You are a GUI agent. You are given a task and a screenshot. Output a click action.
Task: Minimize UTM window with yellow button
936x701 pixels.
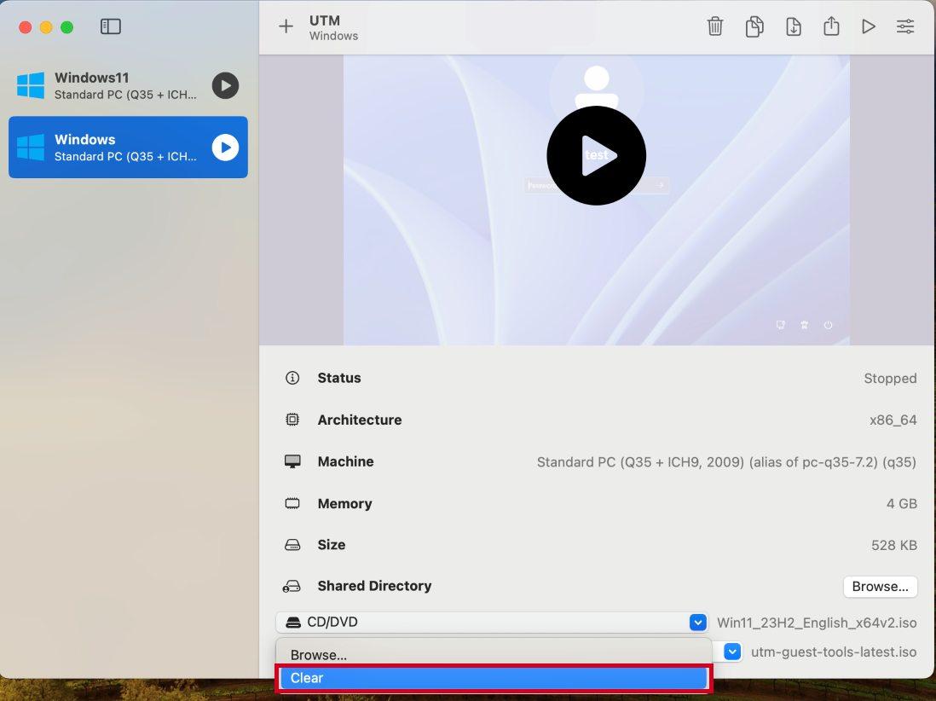46,27
